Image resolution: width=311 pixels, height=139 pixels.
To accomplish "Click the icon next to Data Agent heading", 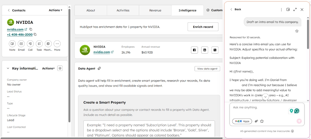I will pos(99,68).
